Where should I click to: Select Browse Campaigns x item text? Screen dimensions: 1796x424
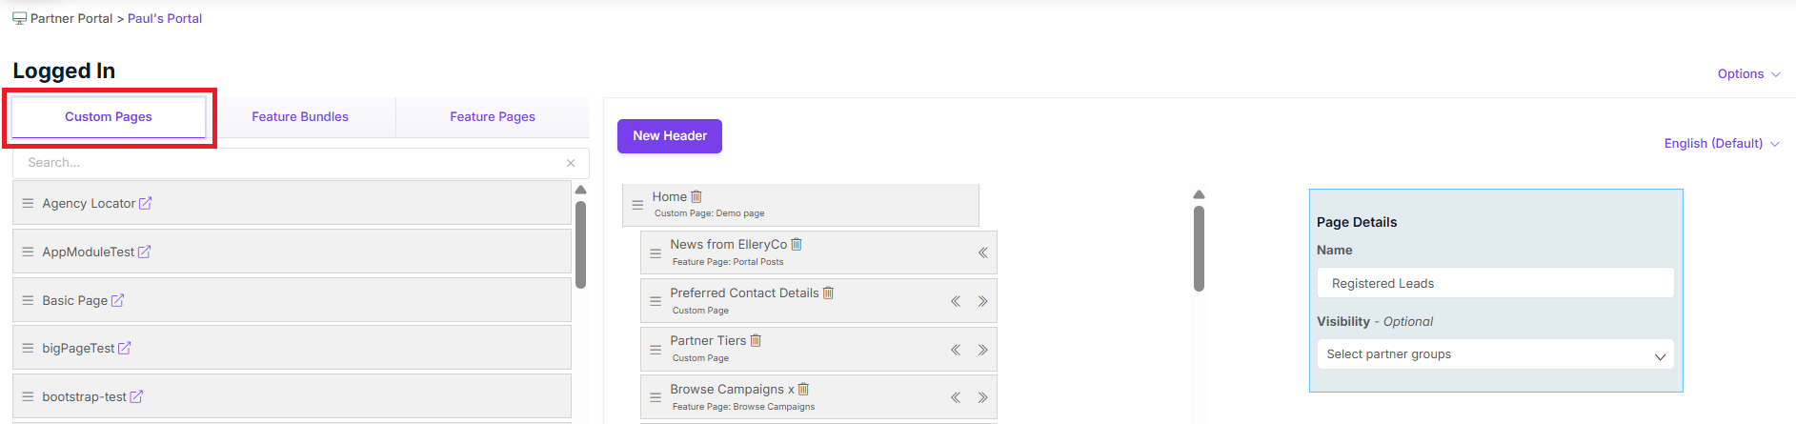732,389
